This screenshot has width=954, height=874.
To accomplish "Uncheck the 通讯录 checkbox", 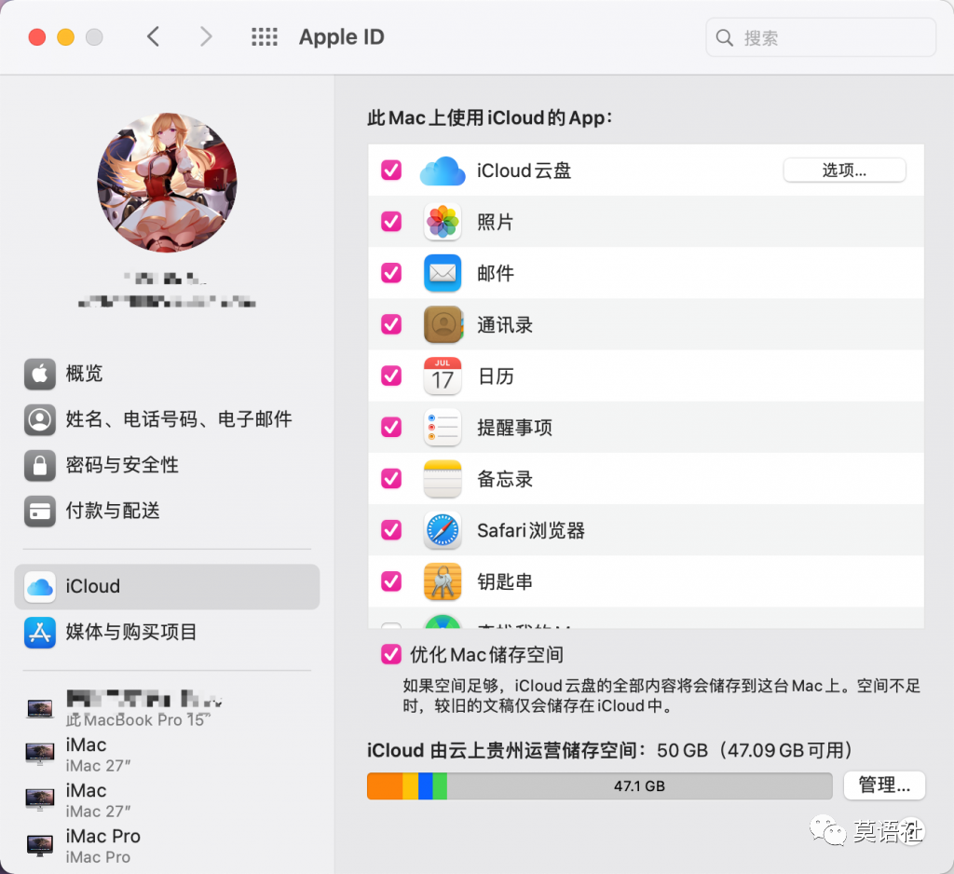I will [391, 324].
